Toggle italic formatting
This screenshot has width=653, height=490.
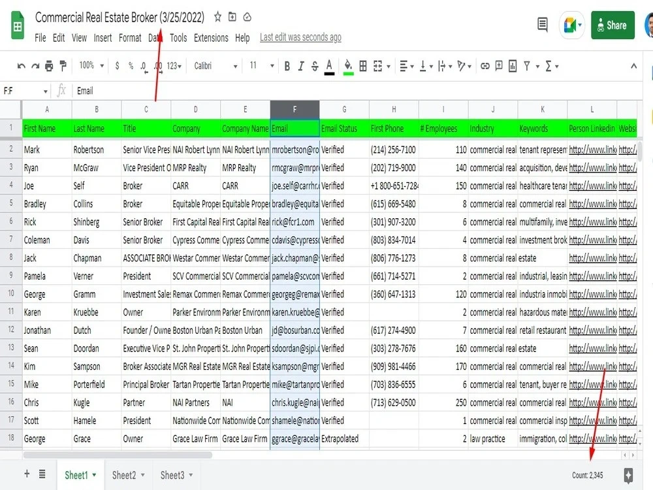pos(300,66)
